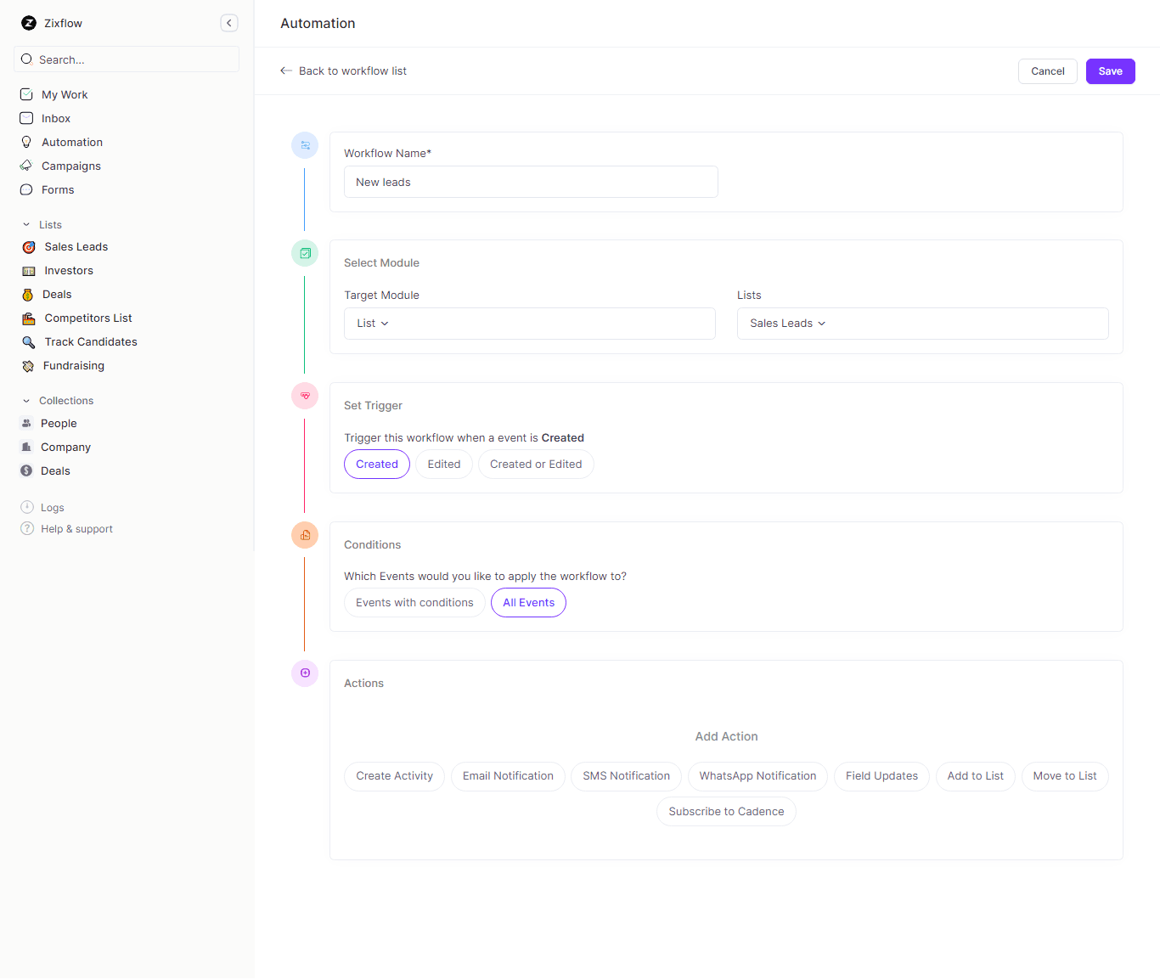The image size is (1160, 980).
Task: Enable Events with conditions
Action: tap(414, 602)
